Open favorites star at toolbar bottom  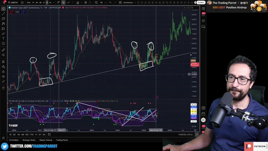click(4, 138)
